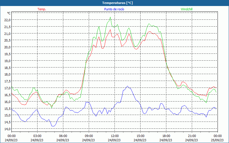Click the 21,5 y-axis value
This screenshot has height=143, width=229.
tap(7, 27)
